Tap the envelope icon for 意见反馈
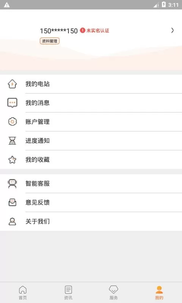Viewport: 182px width, 303px height. pos(12,203)
